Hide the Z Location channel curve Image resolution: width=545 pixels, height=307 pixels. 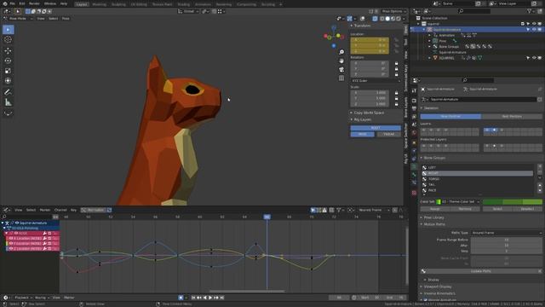pos(11,248)
